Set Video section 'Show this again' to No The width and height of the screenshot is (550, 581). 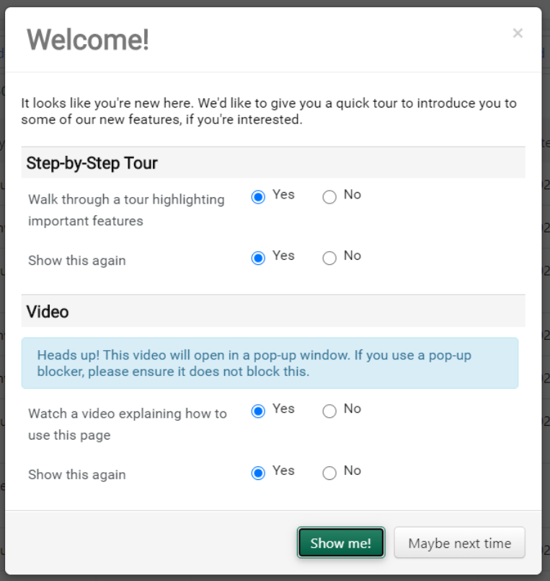click(329, 473)
